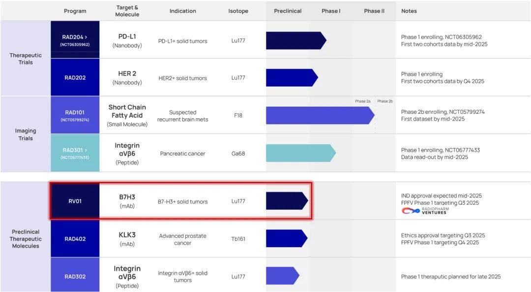Select the RAD301 teal program cell
The image size is (531, 292).
tap(75, 153)
